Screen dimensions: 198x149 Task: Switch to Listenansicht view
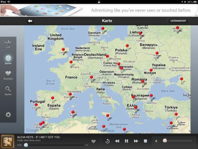click(178, 21)
